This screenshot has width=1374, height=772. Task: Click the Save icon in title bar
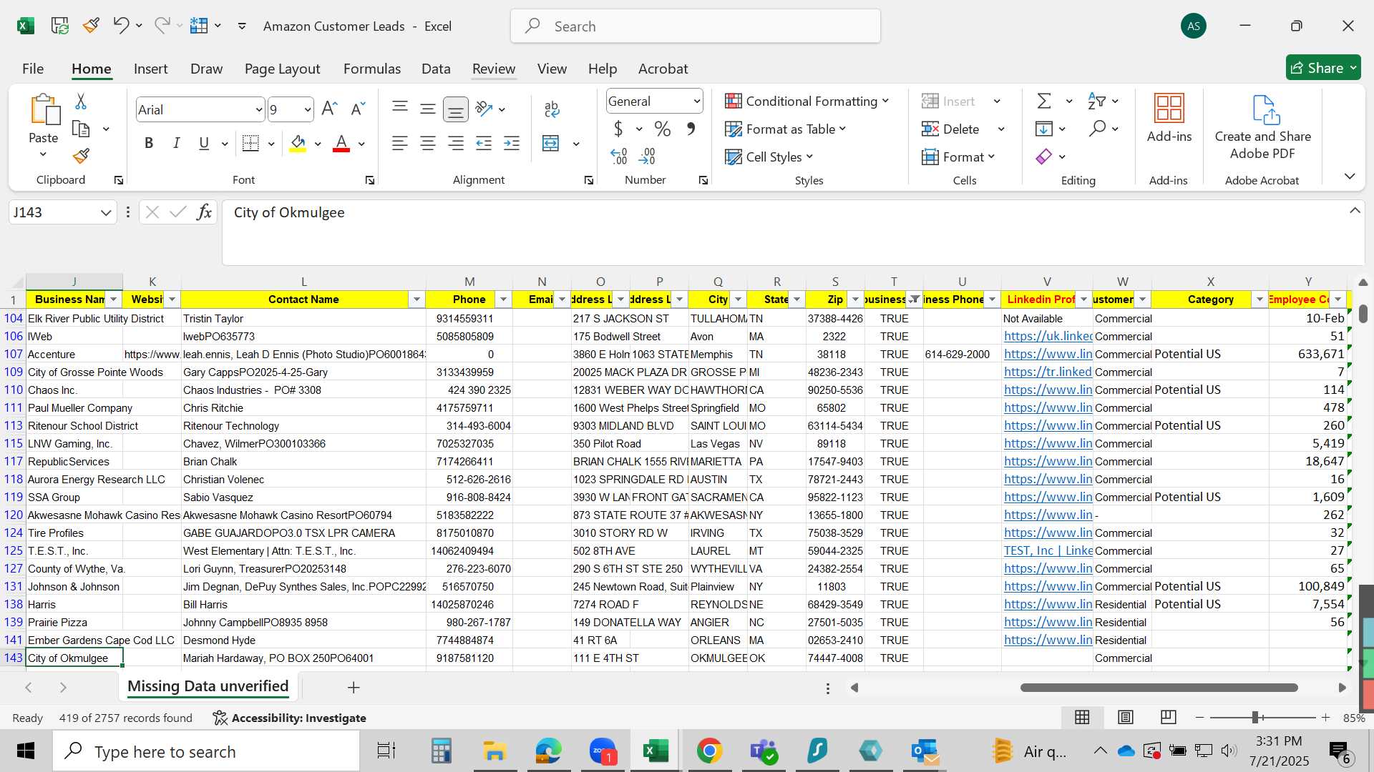59,26
